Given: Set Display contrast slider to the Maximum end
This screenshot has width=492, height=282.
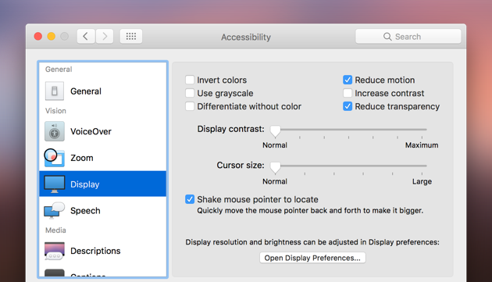Looking at the screenshot, I should click(422, 130).
